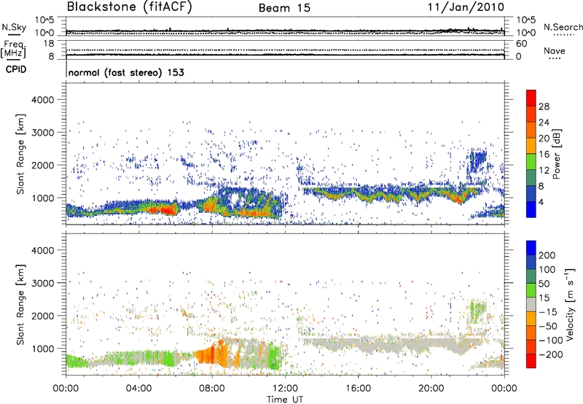Click the "Freq. [MHz]" axis label
The height and width of the screenshot is (404, 583).
click(14, 49)
